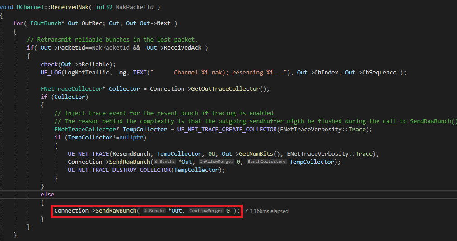
Task: Click 'SendRawBunch' on the TempCollector argument line
Action: pyautogui.click(x=130, y=162)
